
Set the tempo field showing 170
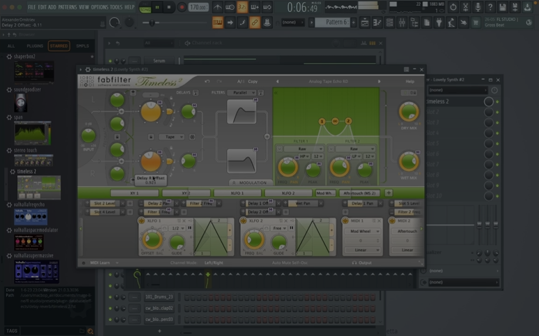coord(198,7)
